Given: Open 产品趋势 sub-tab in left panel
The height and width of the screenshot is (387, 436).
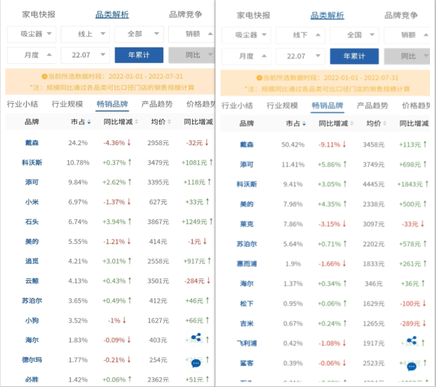Looking at the screenshot, I should point(157,104).
